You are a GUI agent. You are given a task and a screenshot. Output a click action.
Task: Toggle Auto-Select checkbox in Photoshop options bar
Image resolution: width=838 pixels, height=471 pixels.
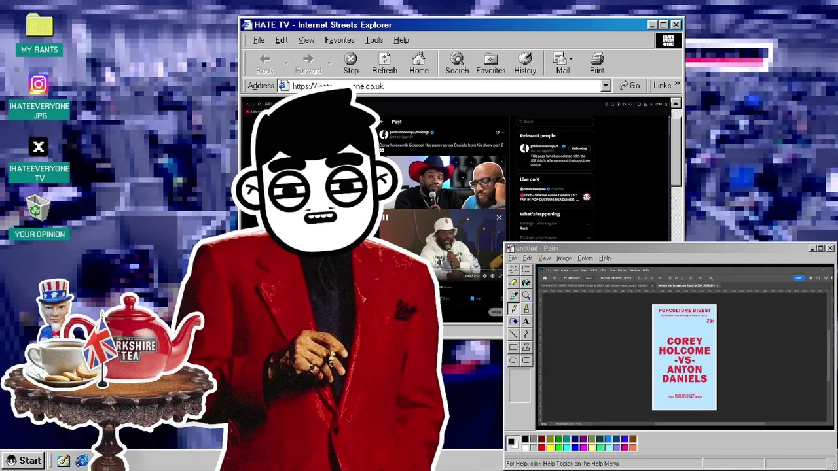[x=565, y=278]
